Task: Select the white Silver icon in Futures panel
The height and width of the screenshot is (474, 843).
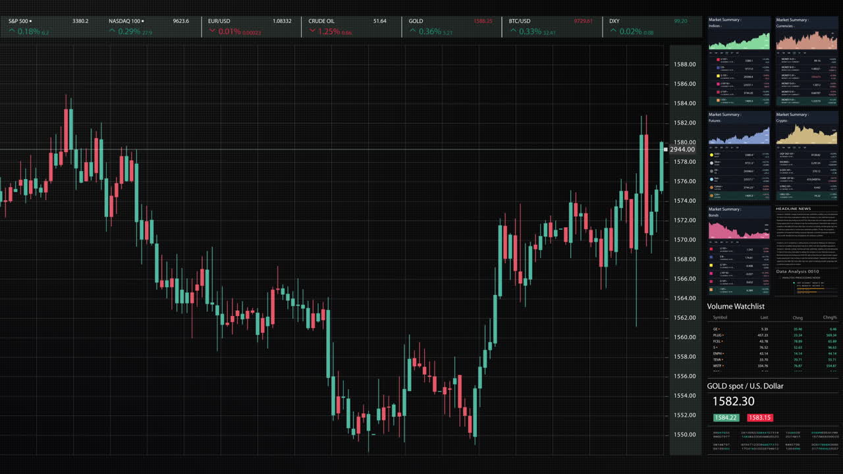Action: 712,163
